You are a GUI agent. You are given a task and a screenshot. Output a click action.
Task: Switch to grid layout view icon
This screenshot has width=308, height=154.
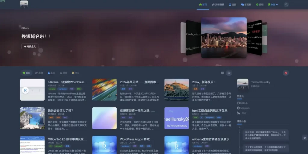[x=223, y=73]
